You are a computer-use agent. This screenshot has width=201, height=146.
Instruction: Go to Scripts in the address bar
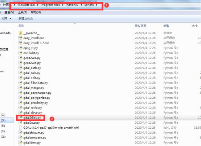coord(89,5)
